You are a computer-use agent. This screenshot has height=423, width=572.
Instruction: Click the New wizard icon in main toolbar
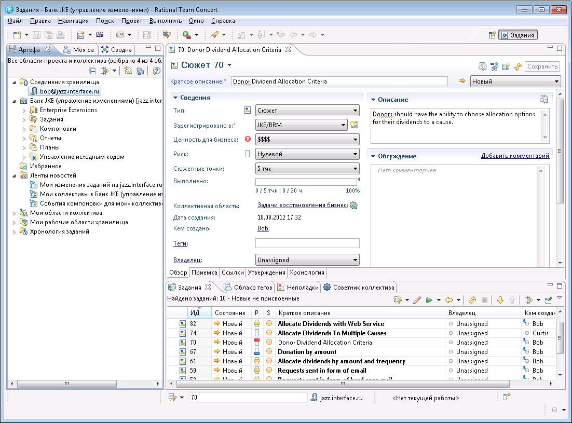17,35
